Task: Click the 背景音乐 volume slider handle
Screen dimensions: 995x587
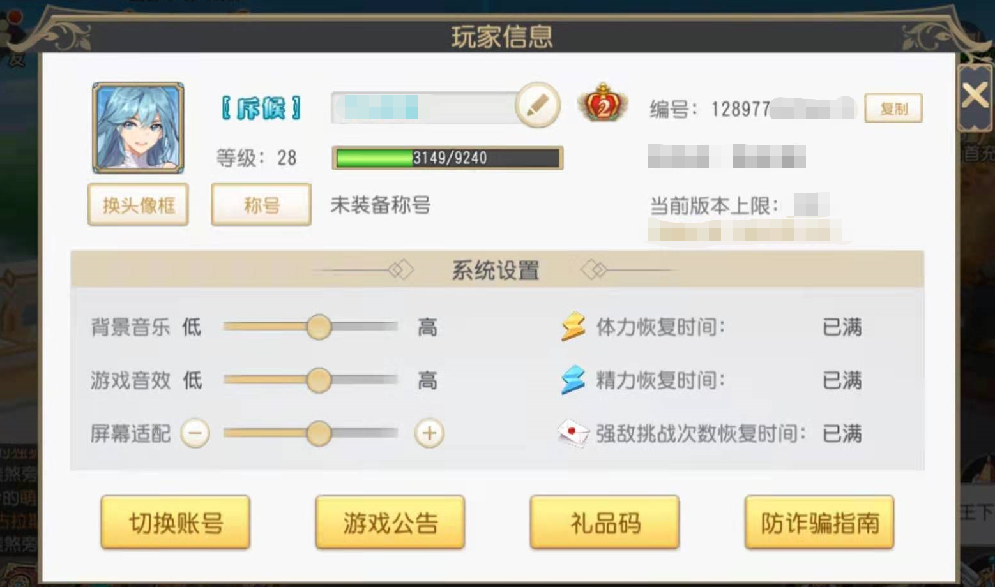Action: (x=319, y=327)
